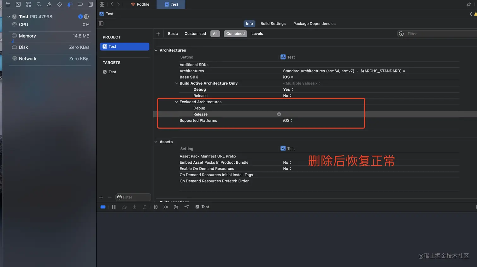Click the process view options icon beside PID
Screen dimensions: 477x267
pyautogui.click(x=86, y=17)
